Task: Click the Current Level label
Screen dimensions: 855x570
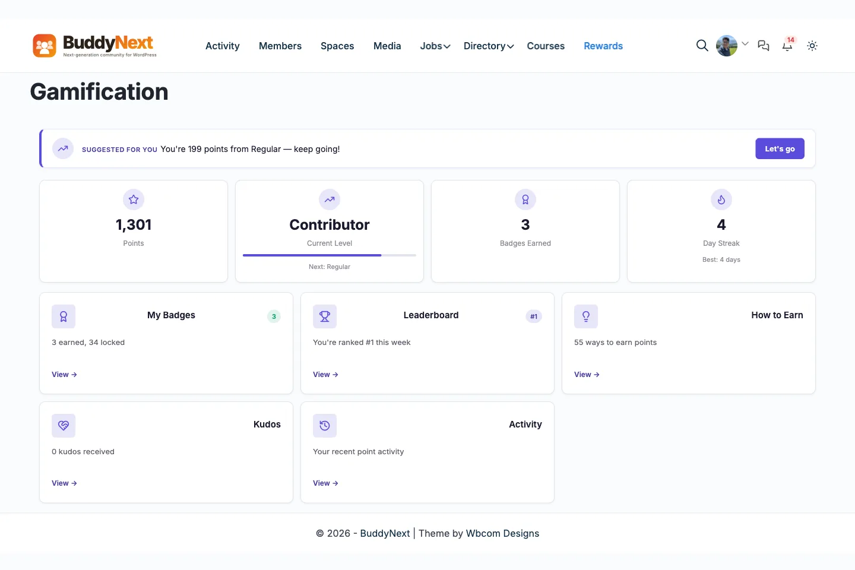Action: point(330,243)
